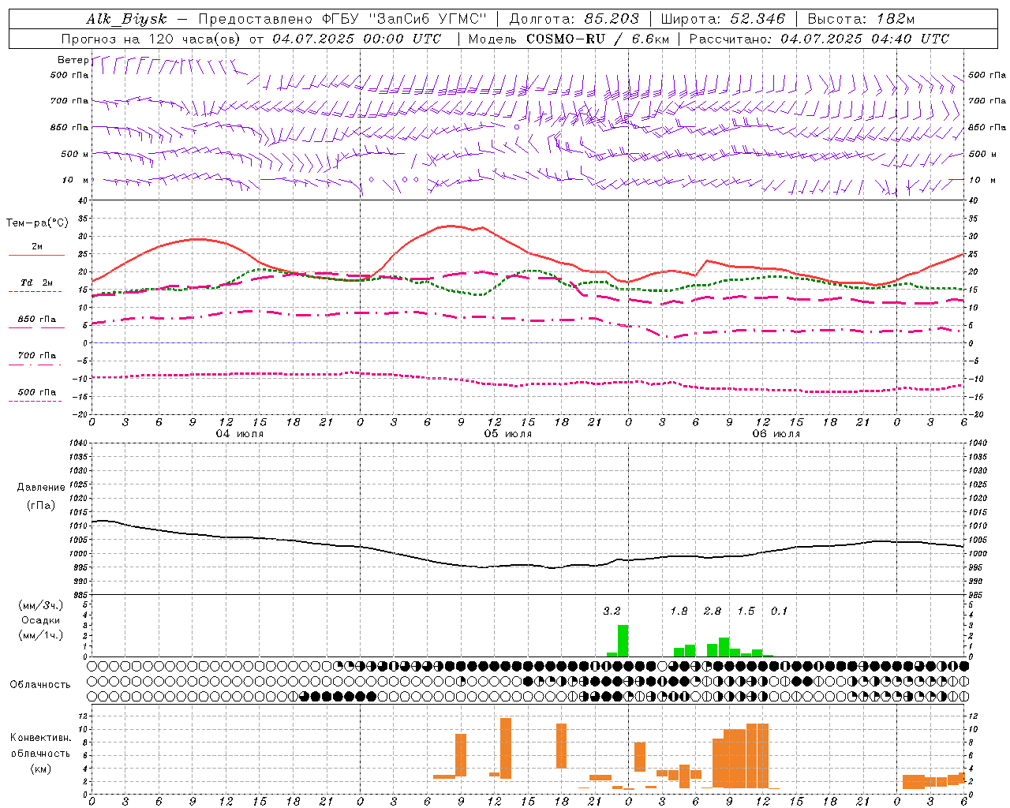Click the "500 гПа" temperature legend entry
This screenshot has width=1010, height=808.
pos(37,392)
